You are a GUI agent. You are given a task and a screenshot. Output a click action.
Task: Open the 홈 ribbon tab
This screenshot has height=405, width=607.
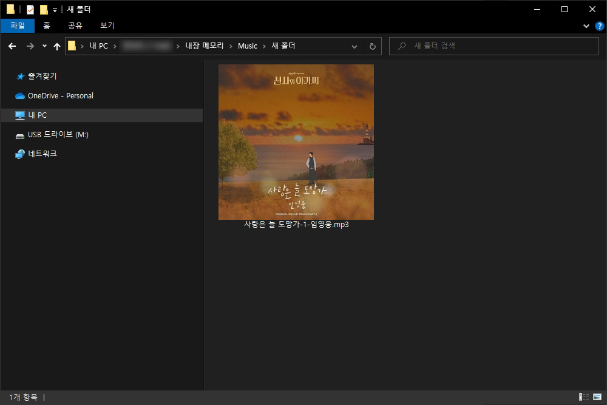47,26
